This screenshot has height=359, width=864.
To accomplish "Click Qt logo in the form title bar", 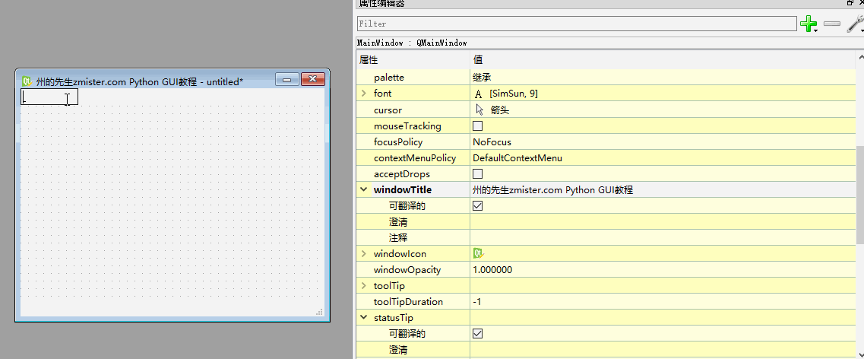I will 27,81.
